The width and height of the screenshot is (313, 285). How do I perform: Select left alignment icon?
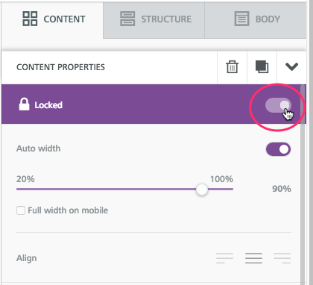[x=224, y=258]
